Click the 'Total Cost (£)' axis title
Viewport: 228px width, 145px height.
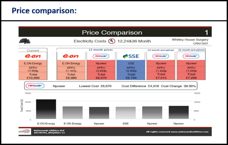point(22,106)
